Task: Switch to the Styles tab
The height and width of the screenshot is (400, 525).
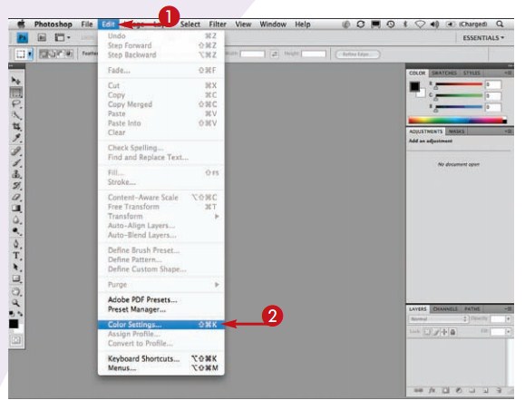Action: point(472,73)
